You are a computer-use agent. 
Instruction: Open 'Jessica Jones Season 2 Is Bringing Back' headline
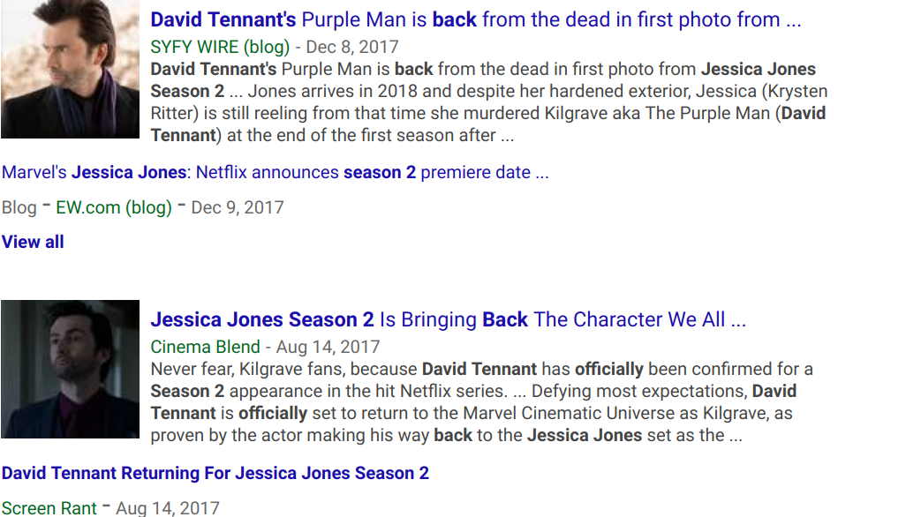[448, 320]
